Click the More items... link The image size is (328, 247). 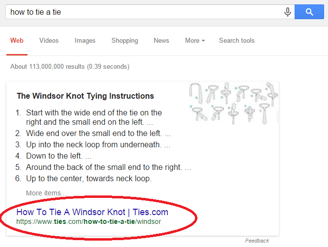46,193
